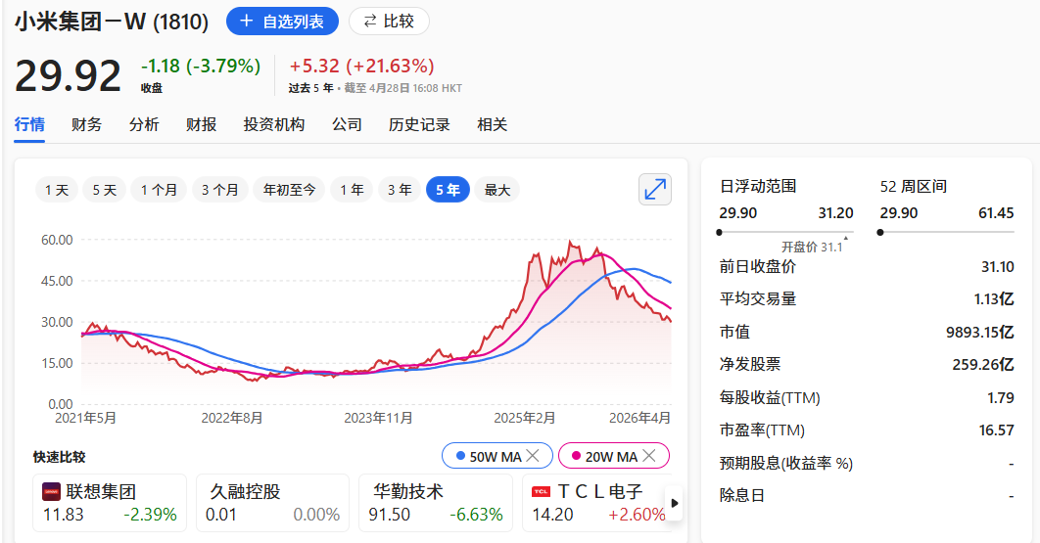Select the 年初至今 time range

click(289, 190)
